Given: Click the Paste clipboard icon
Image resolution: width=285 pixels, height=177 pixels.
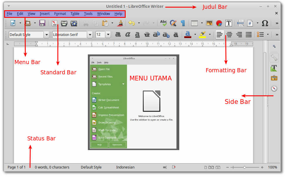Looking at the screenshot, I should coord(105,23).
